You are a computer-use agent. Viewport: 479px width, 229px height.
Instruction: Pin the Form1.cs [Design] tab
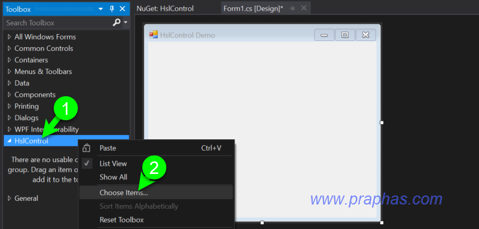pos(292,8)
